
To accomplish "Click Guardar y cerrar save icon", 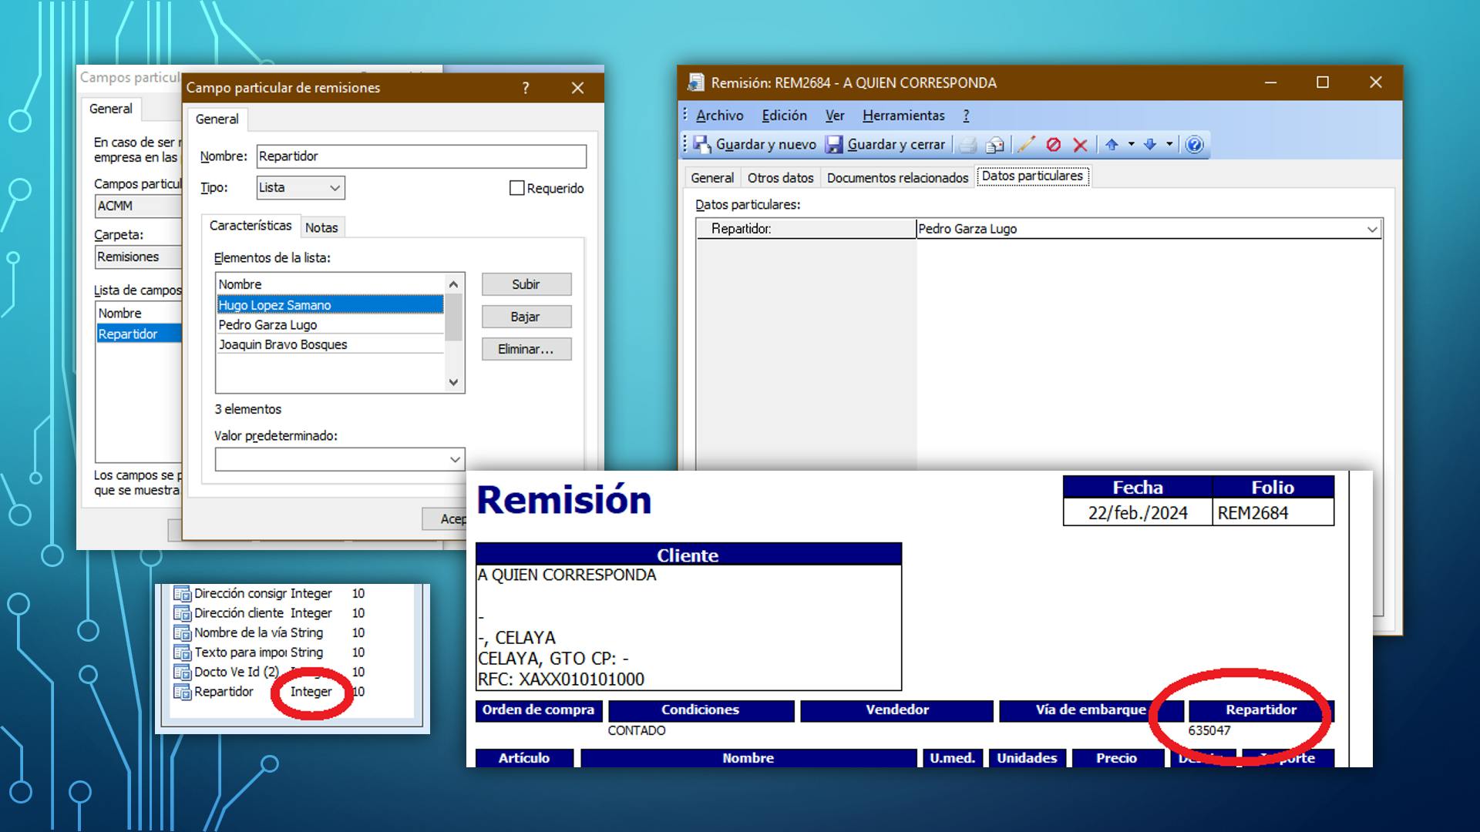I will tap(834, 144).
